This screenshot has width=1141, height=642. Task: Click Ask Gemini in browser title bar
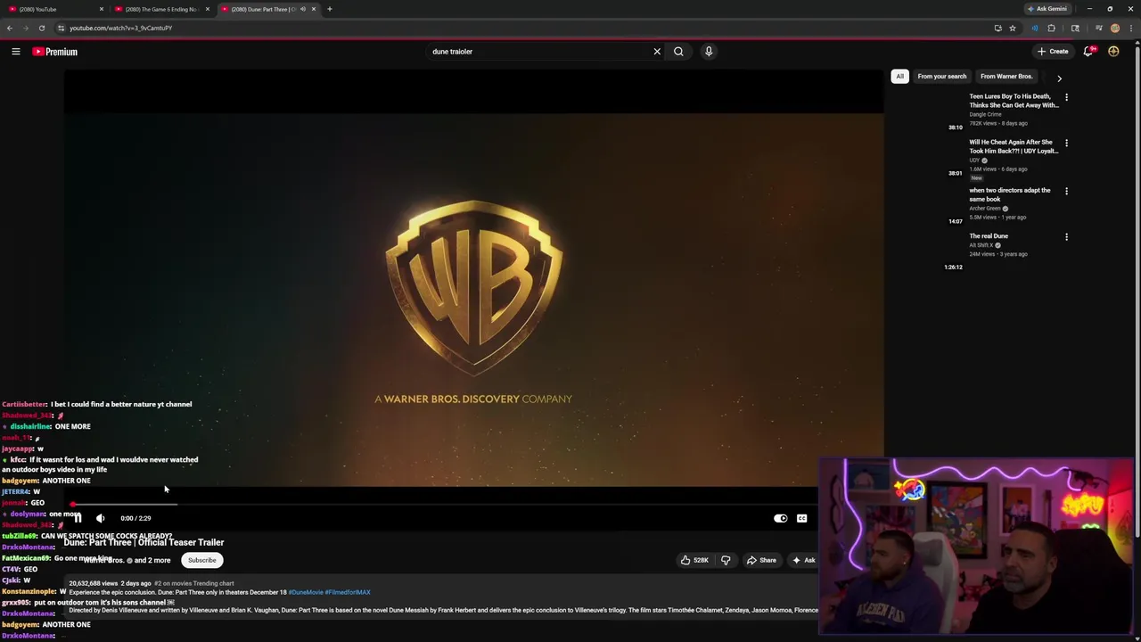tap(1047, 9)
